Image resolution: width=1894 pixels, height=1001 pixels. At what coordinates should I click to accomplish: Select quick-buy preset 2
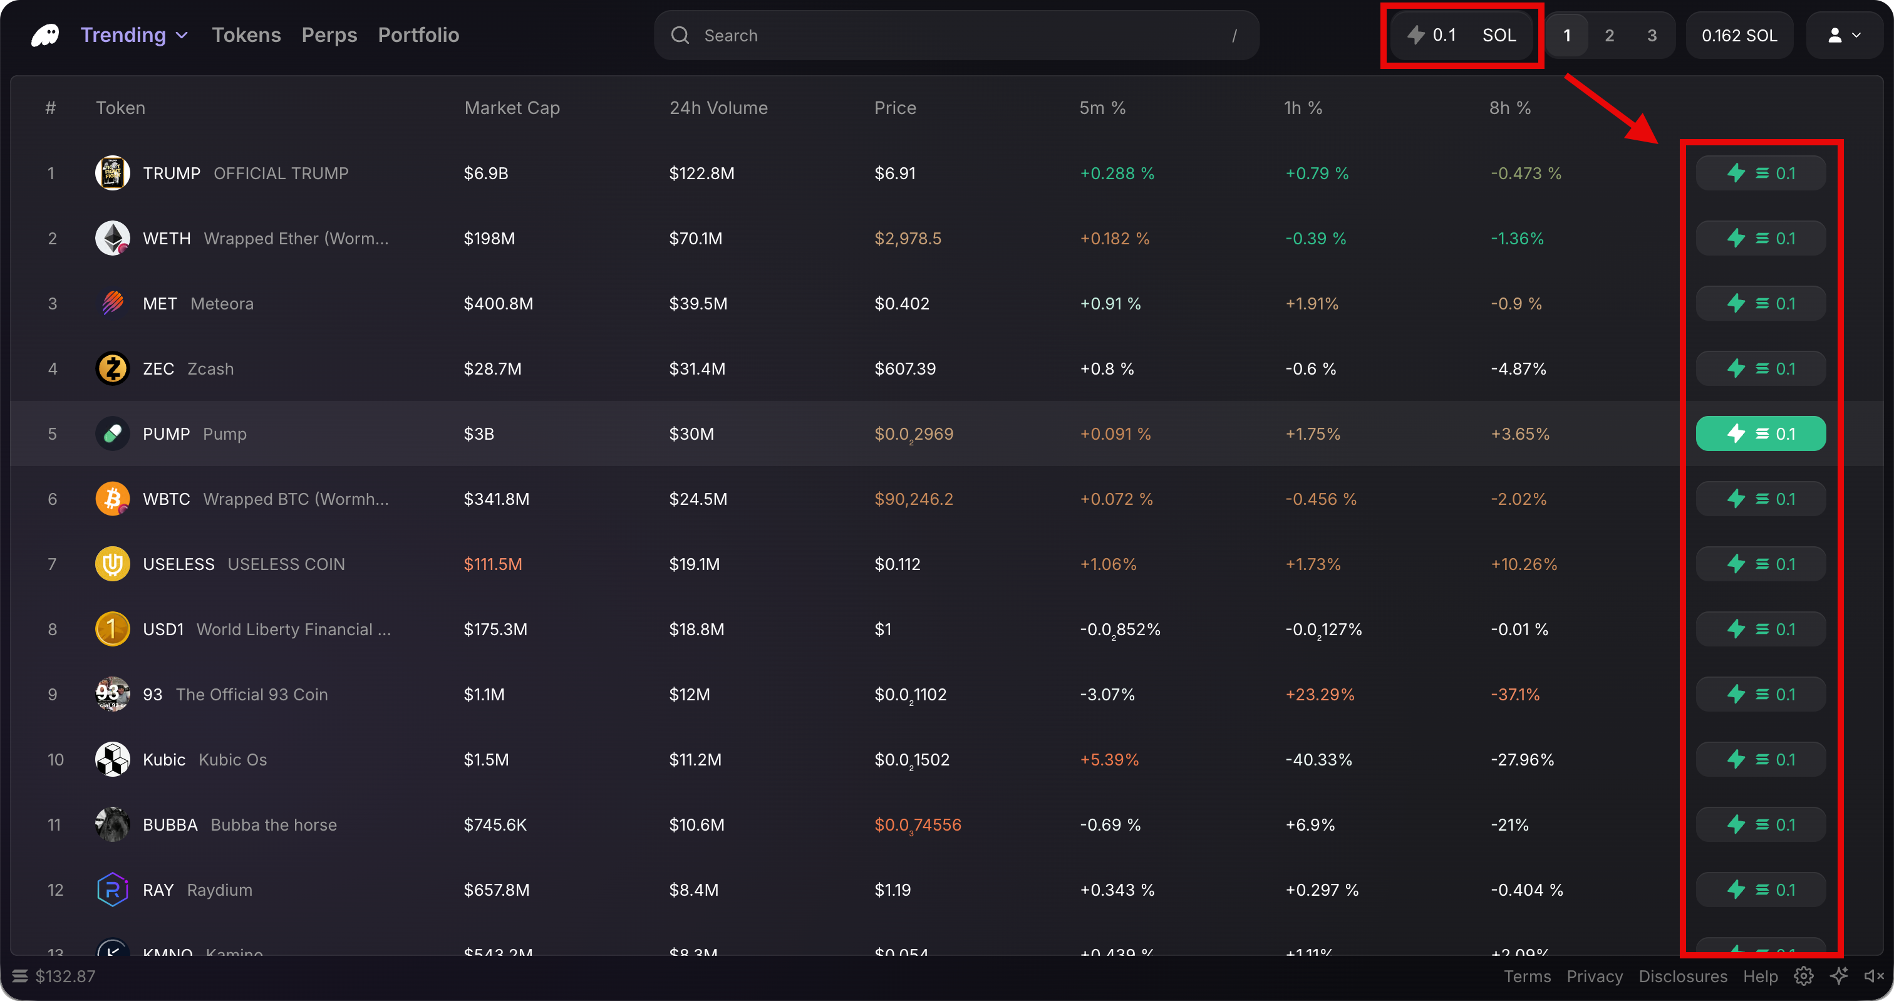click(x=1610, y=34)
